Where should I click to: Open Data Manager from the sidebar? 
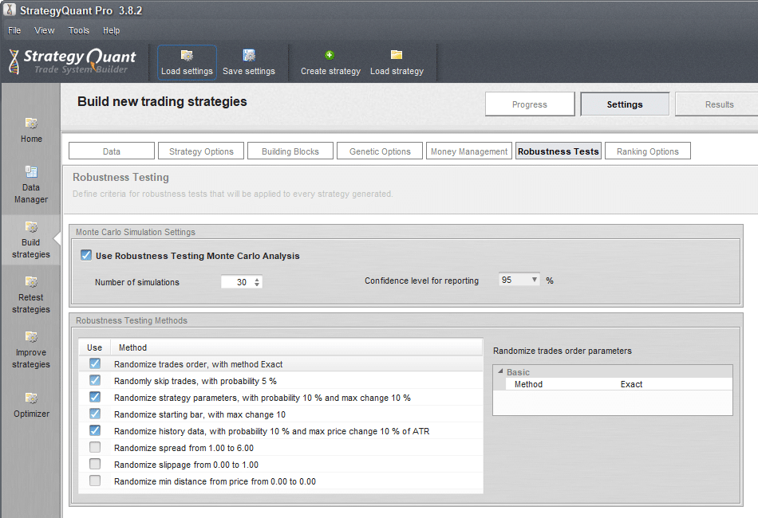31,184
